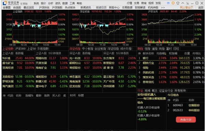Open the 帮助 menu
The width and height of the screenshot is (205, 131).
click(x=79, y=3)
